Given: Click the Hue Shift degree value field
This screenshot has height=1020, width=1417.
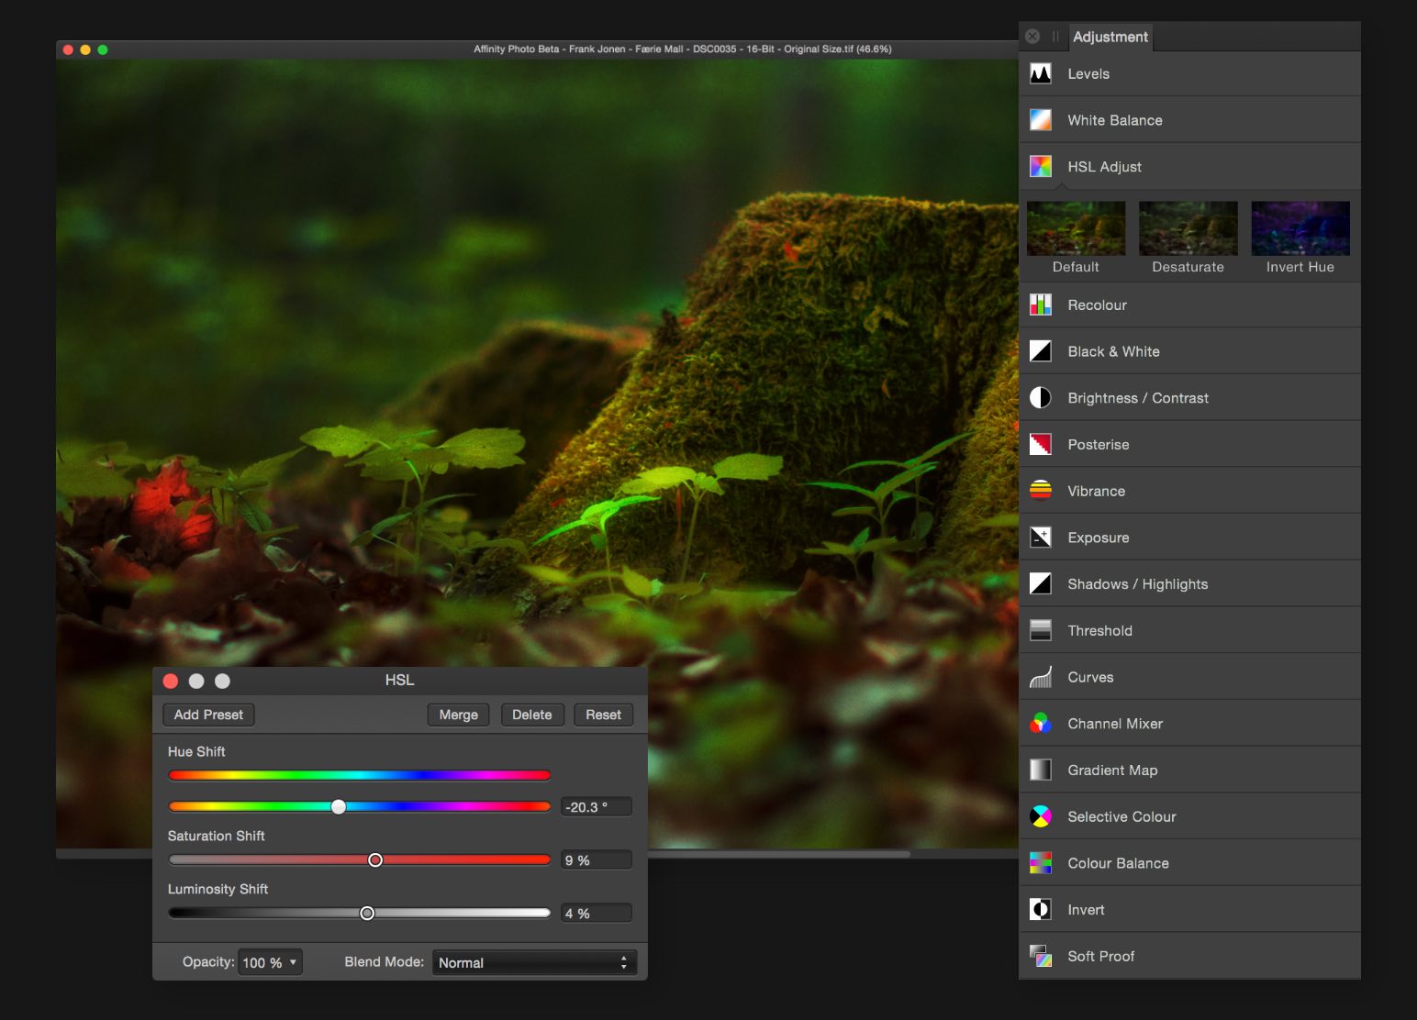Looking at the screenshot, I should [x=596, y=807].
